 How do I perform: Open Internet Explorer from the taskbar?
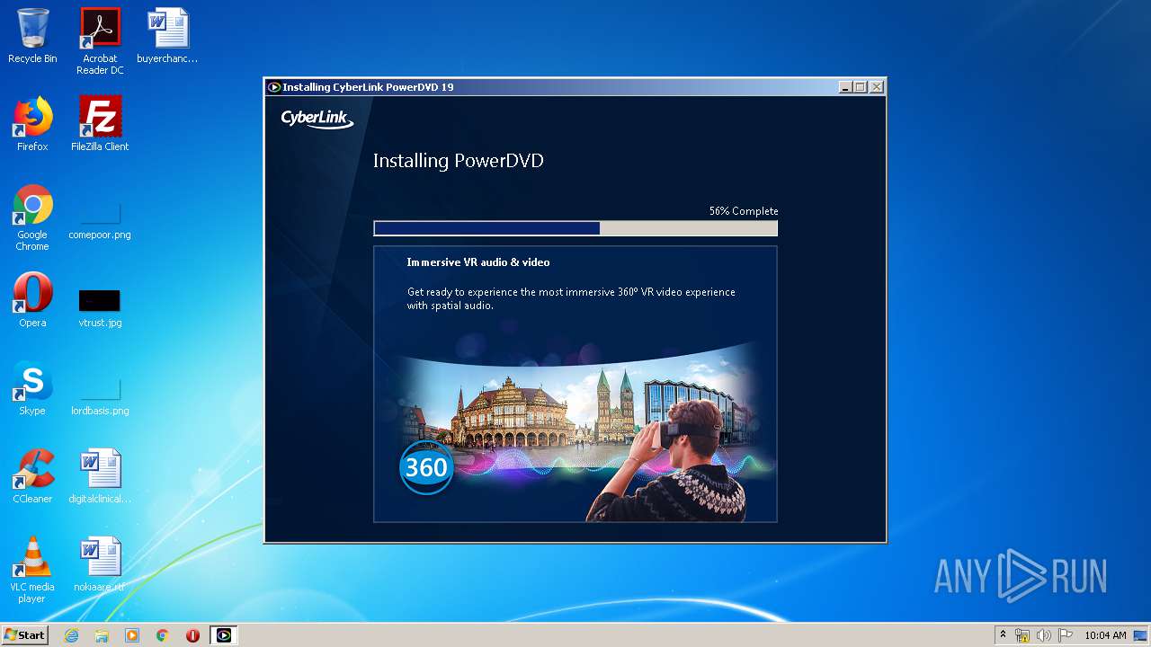71,635
